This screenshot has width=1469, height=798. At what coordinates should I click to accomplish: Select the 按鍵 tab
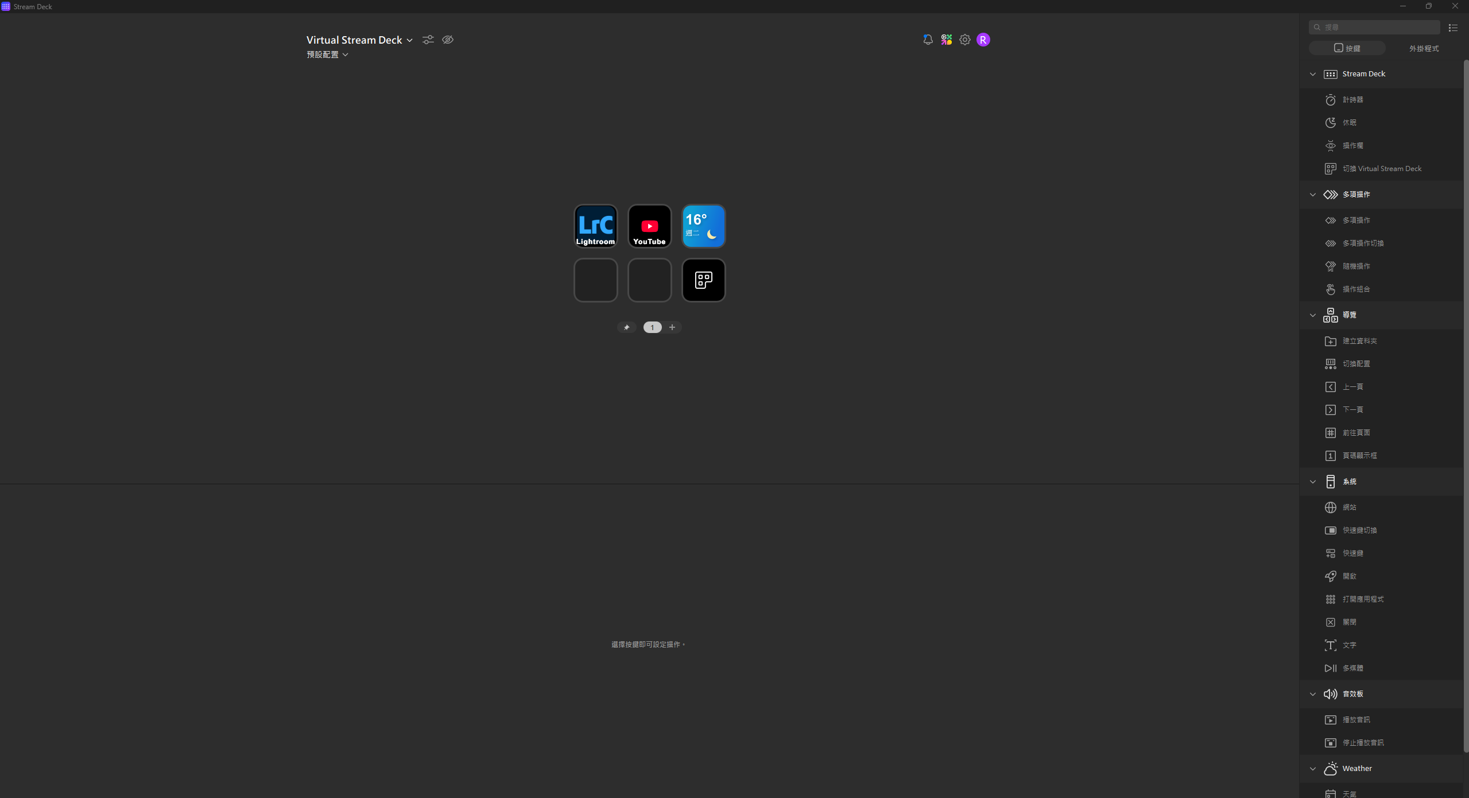pos(1347,48)
